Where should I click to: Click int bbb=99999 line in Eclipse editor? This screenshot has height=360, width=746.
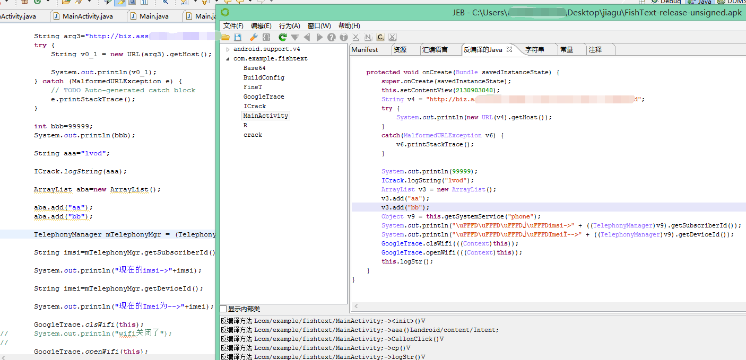64,126
